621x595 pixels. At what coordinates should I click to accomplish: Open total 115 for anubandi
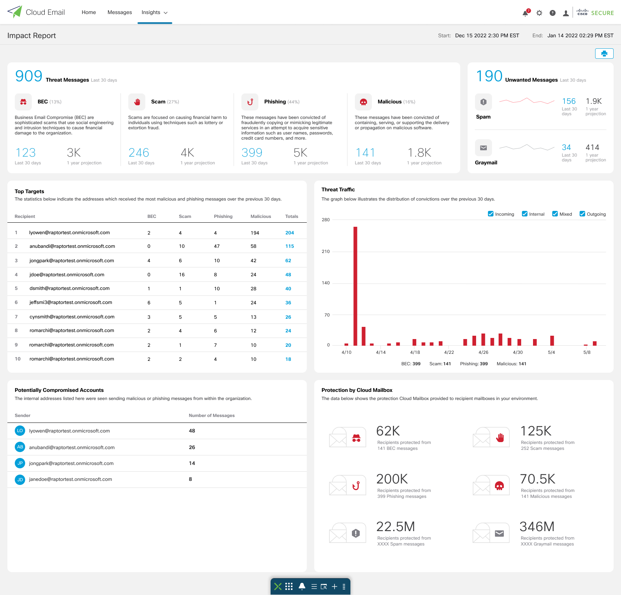289,246
